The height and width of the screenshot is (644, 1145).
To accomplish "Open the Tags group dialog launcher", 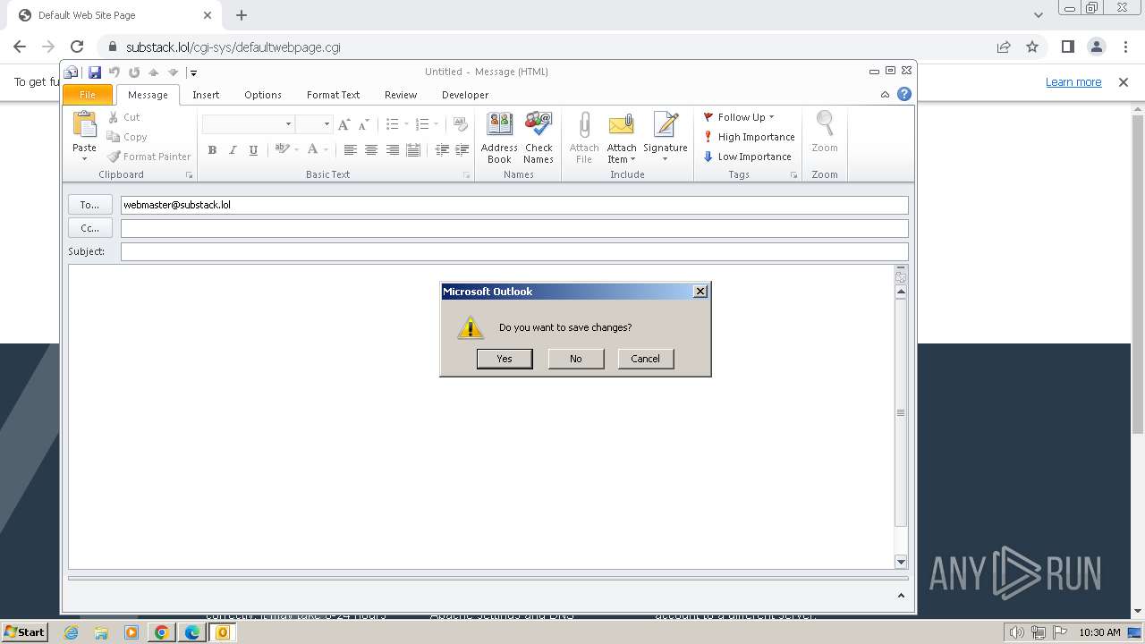I will point(793,175).
